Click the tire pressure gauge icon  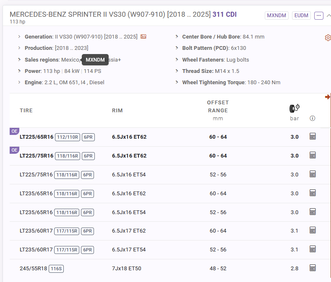294,108
